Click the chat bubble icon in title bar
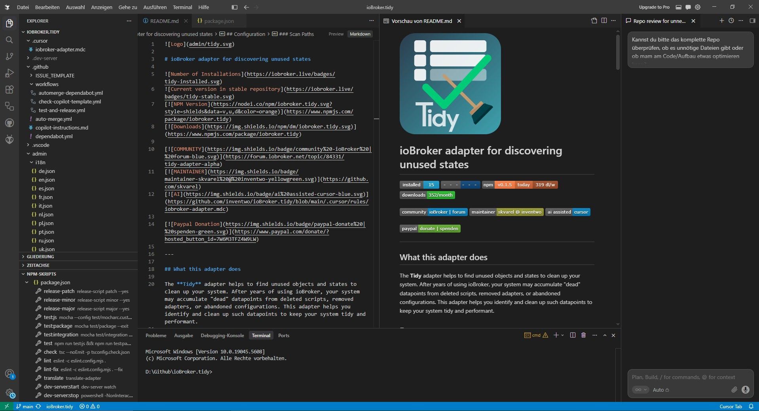 [688, 7]
